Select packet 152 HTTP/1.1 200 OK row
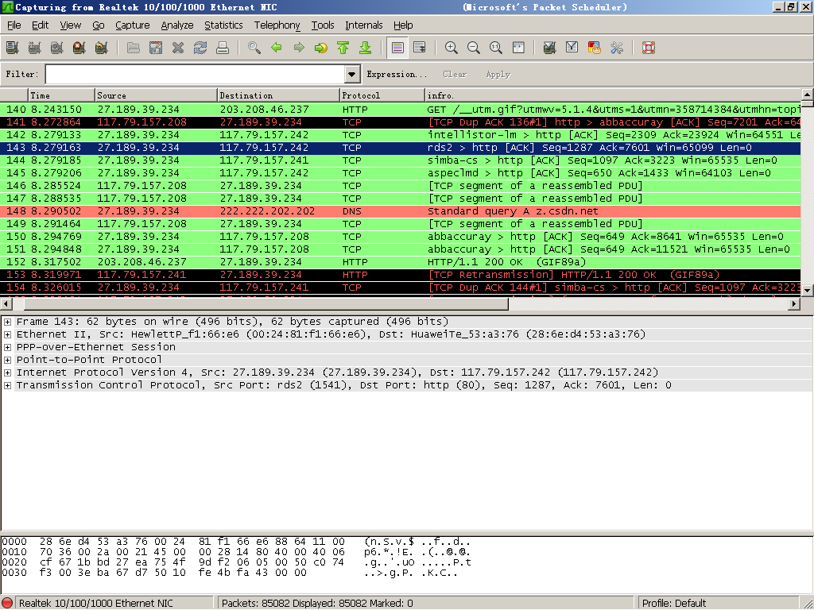This screenshot has width=814, height=610. coord(401,262)
